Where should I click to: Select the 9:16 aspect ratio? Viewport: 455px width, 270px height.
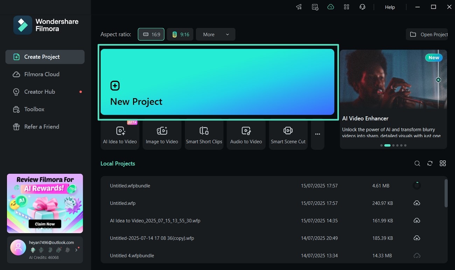click(x=180, y=34)
